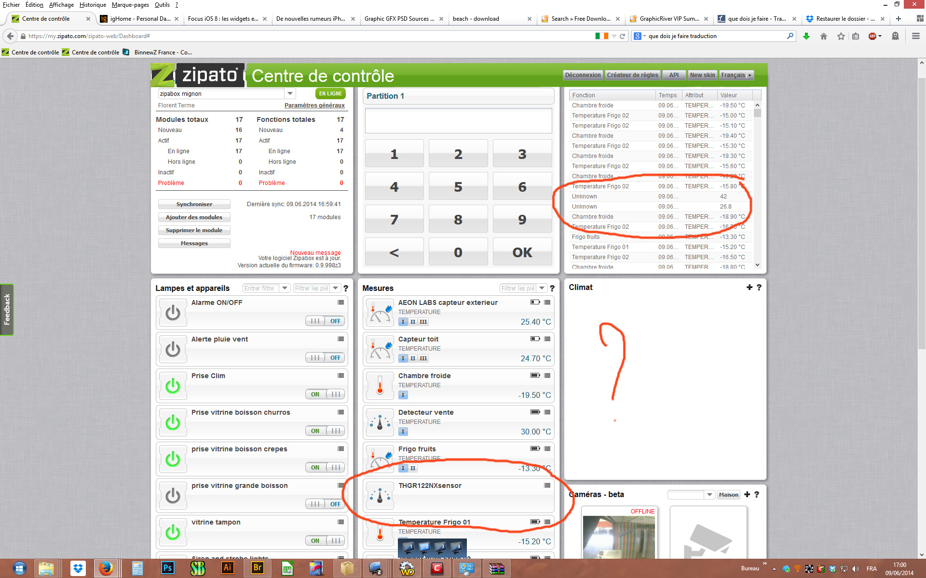Click the Alarme ON/OFF power icon

tap(173, 313)
